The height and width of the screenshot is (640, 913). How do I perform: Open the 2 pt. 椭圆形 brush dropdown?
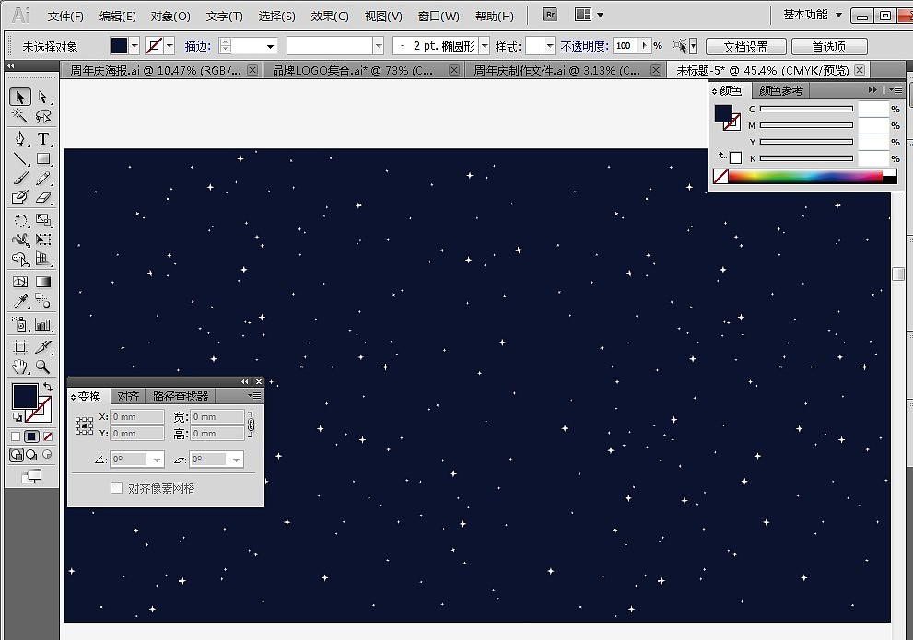(485, 46)
